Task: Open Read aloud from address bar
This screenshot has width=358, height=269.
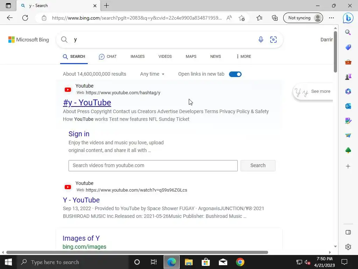Action: [229, 18]
